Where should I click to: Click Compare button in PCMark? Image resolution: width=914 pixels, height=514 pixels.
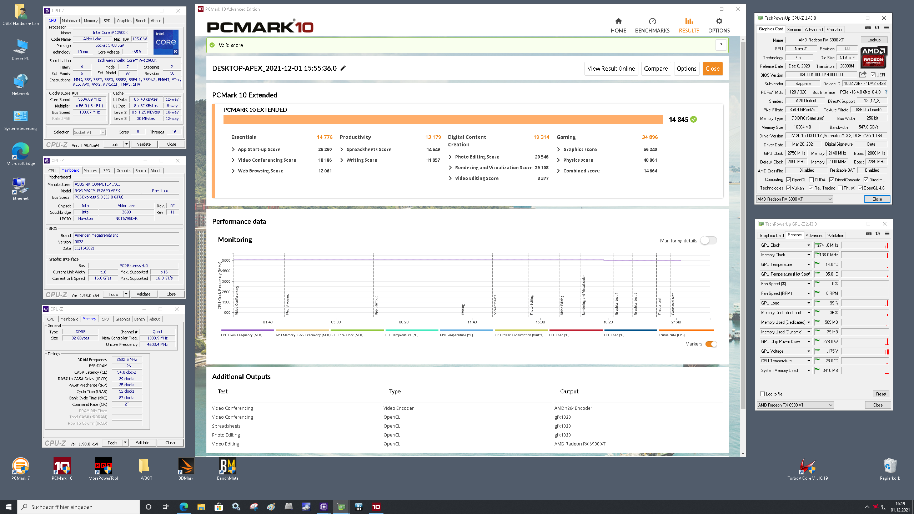(656, 69)
